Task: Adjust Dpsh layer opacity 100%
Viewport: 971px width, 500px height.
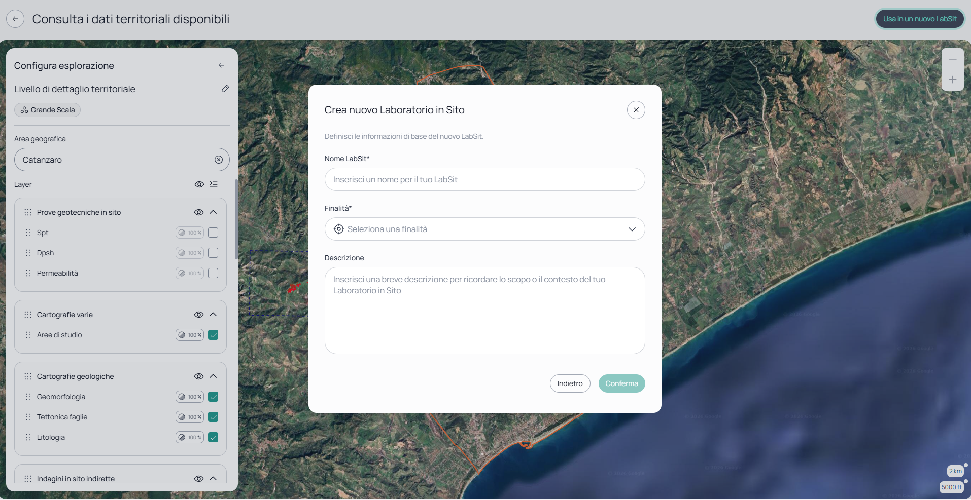Action: coord(190,253)
